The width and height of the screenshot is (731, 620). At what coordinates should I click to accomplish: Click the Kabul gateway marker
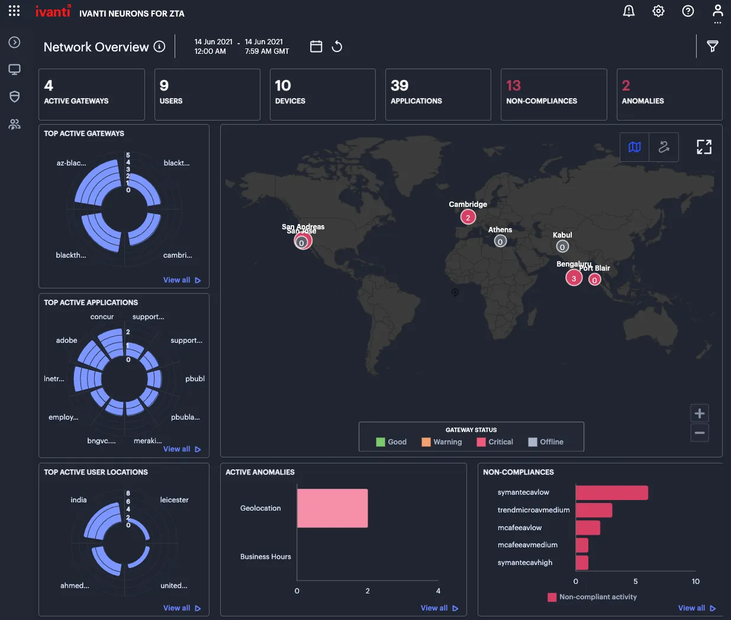pos(562,247)
